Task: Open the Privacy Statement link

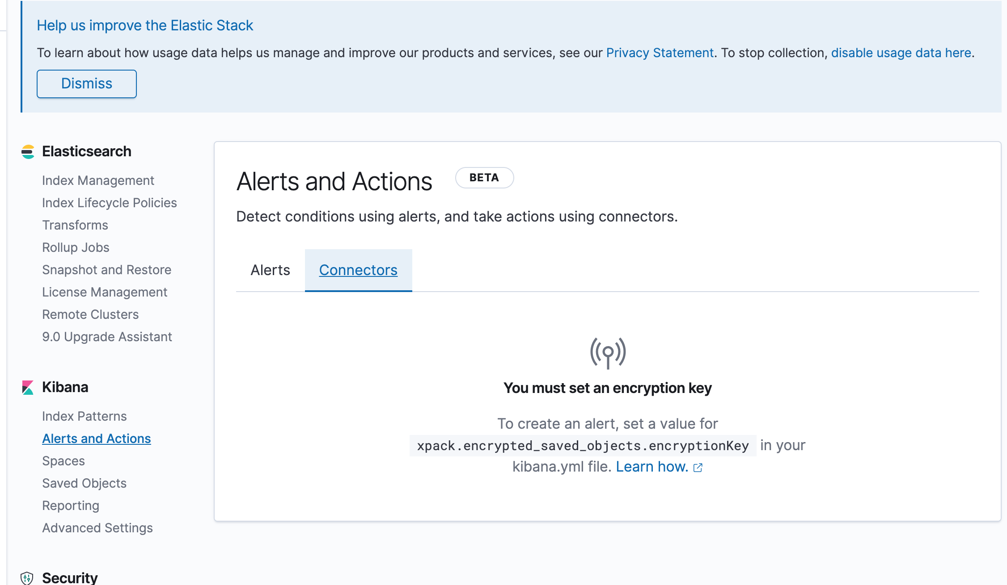Action: (x=660, y=53)
